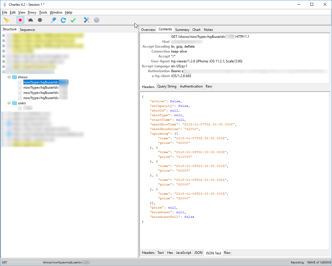
Task: Open the Tools wrench icon
Action: pos(87,20)
